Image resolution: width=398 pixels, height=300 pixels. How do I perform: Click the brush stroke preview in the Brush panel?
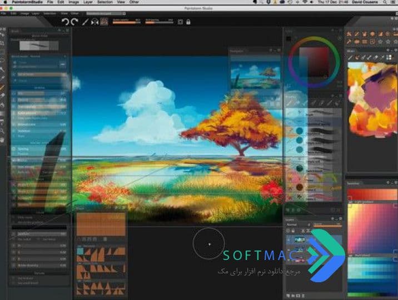[x=39, y=46]
